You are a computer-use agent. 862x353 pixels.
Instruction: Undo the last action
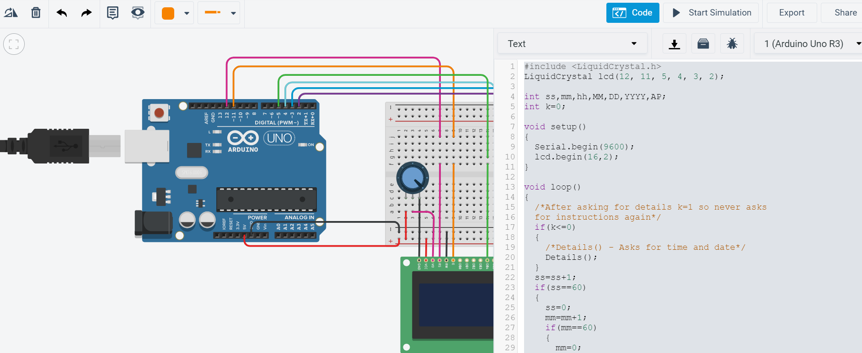click(x=62, y=13)
